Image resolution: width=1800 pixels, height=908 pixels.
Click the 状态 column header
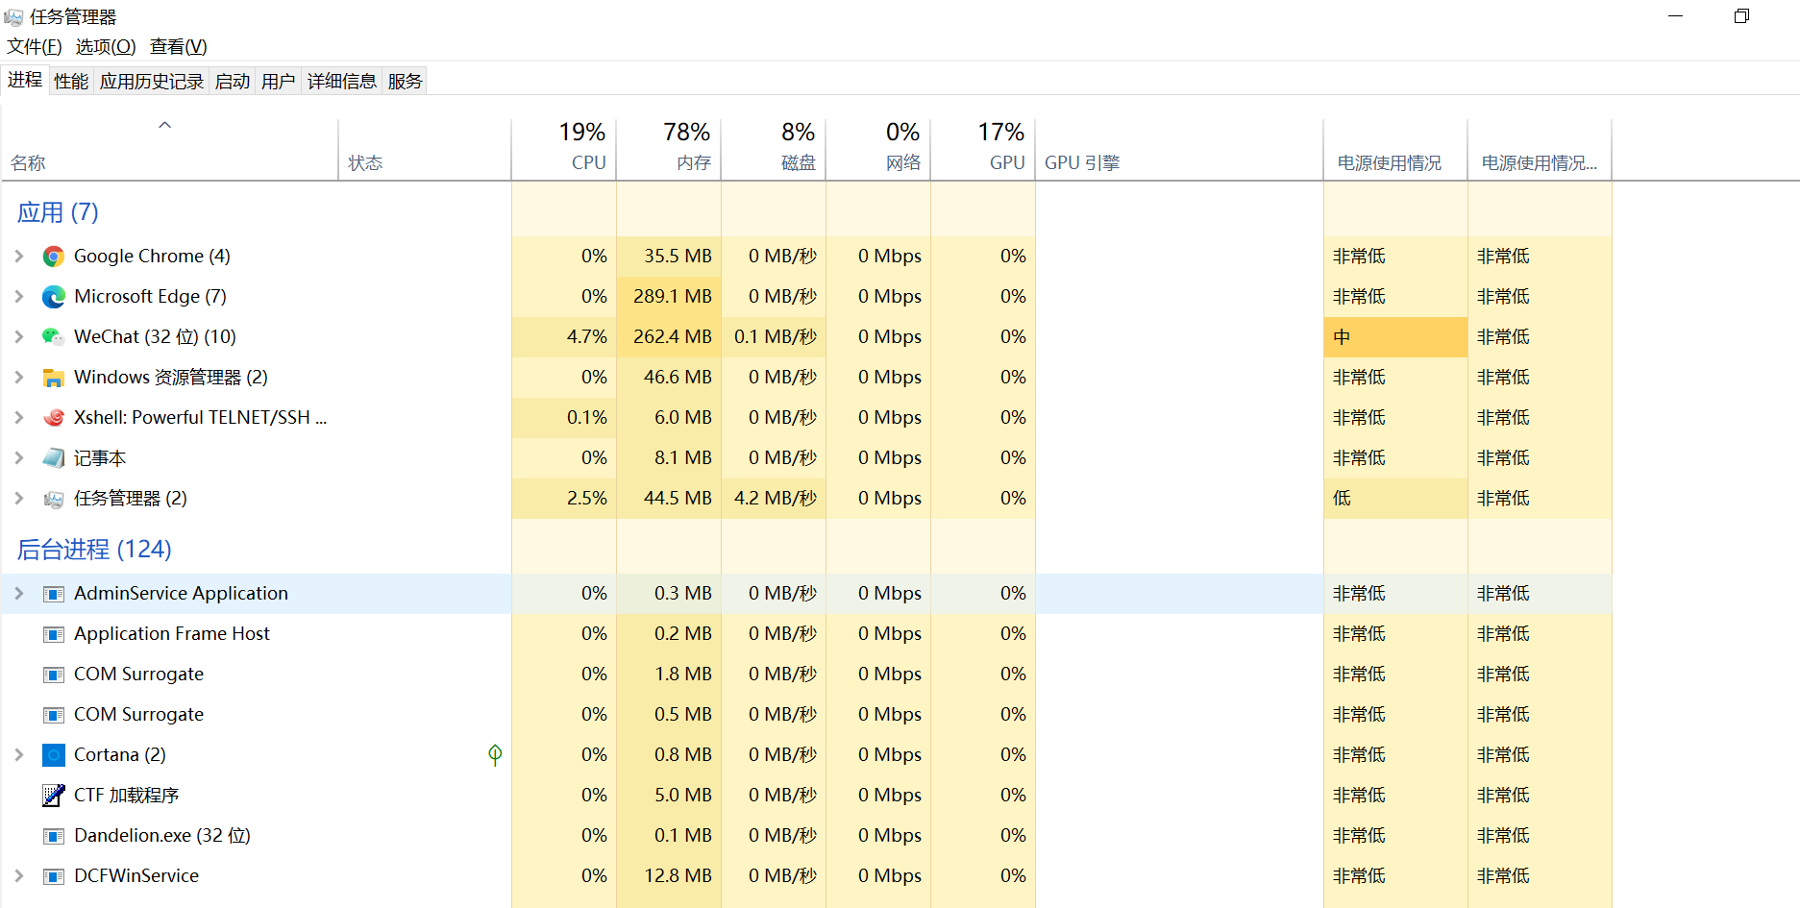pyautogui.click(x=425, y=149)
